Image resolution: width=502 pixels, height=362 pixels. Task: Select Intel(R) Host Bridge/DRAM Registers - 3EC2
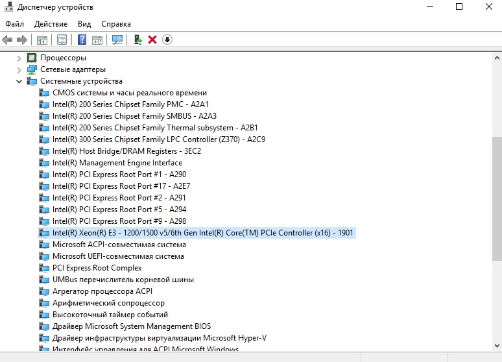point(126,151)
